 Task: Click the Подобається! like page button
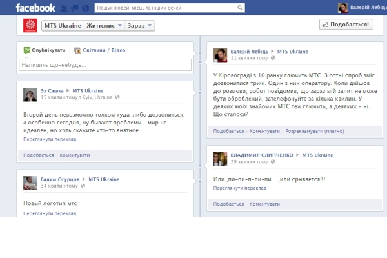(346, 25)
